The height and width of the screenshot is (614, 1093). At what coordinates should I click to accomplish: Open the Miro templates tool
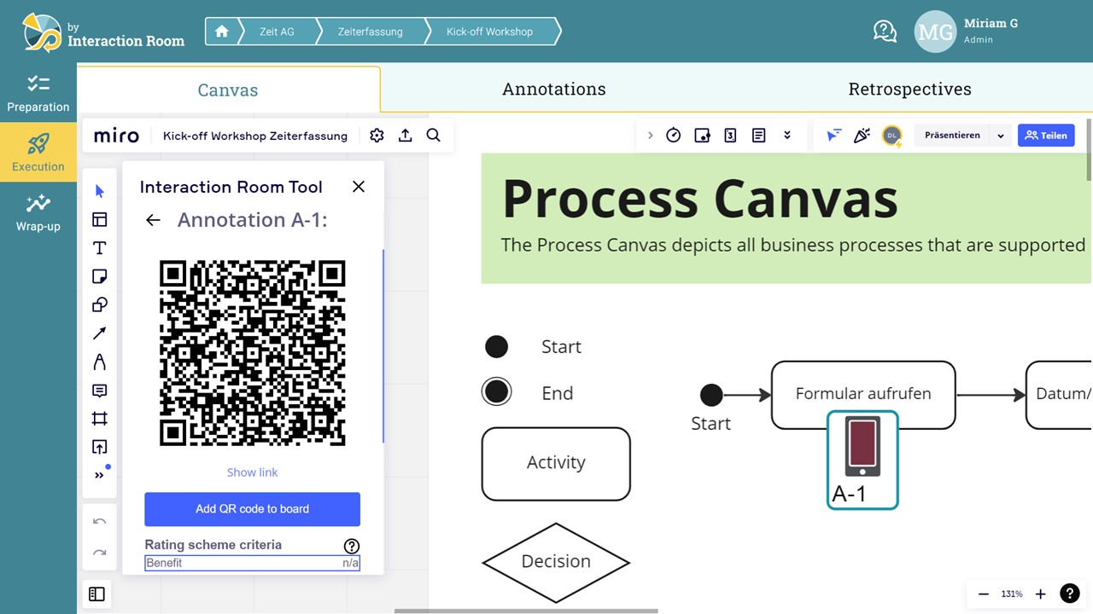tap(100, 219)
